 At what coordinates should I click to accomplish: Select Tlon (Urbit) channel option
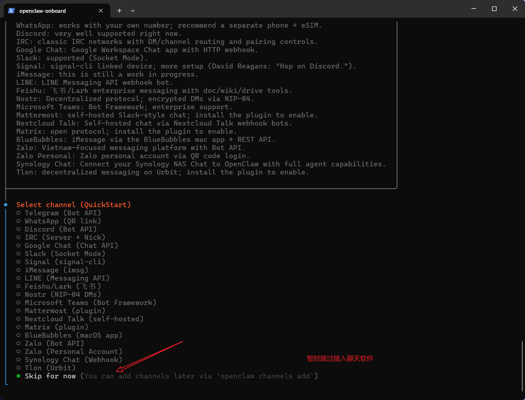coord(46,368)
